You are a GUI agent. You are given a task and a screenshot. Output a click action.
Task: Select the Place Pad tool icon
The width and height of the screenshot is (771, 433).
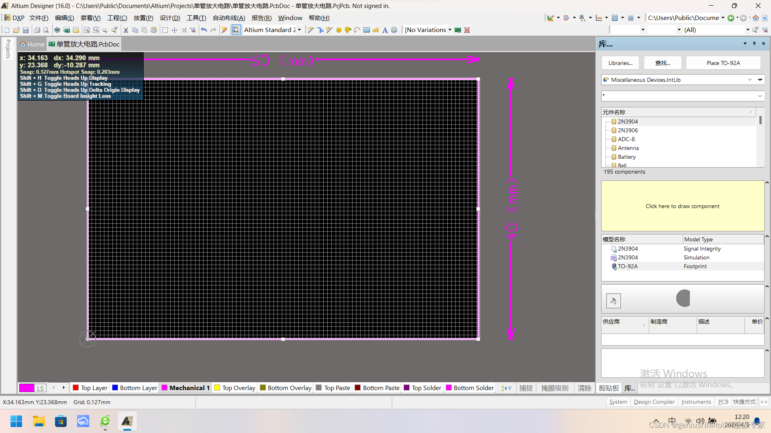339,30
